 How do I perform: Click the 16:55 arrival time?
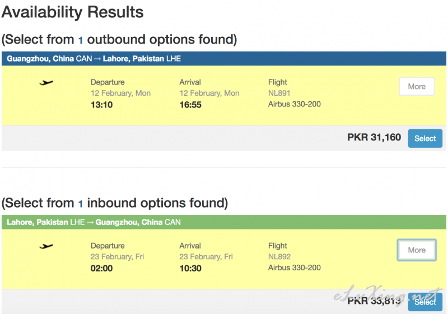click(190, 105)
